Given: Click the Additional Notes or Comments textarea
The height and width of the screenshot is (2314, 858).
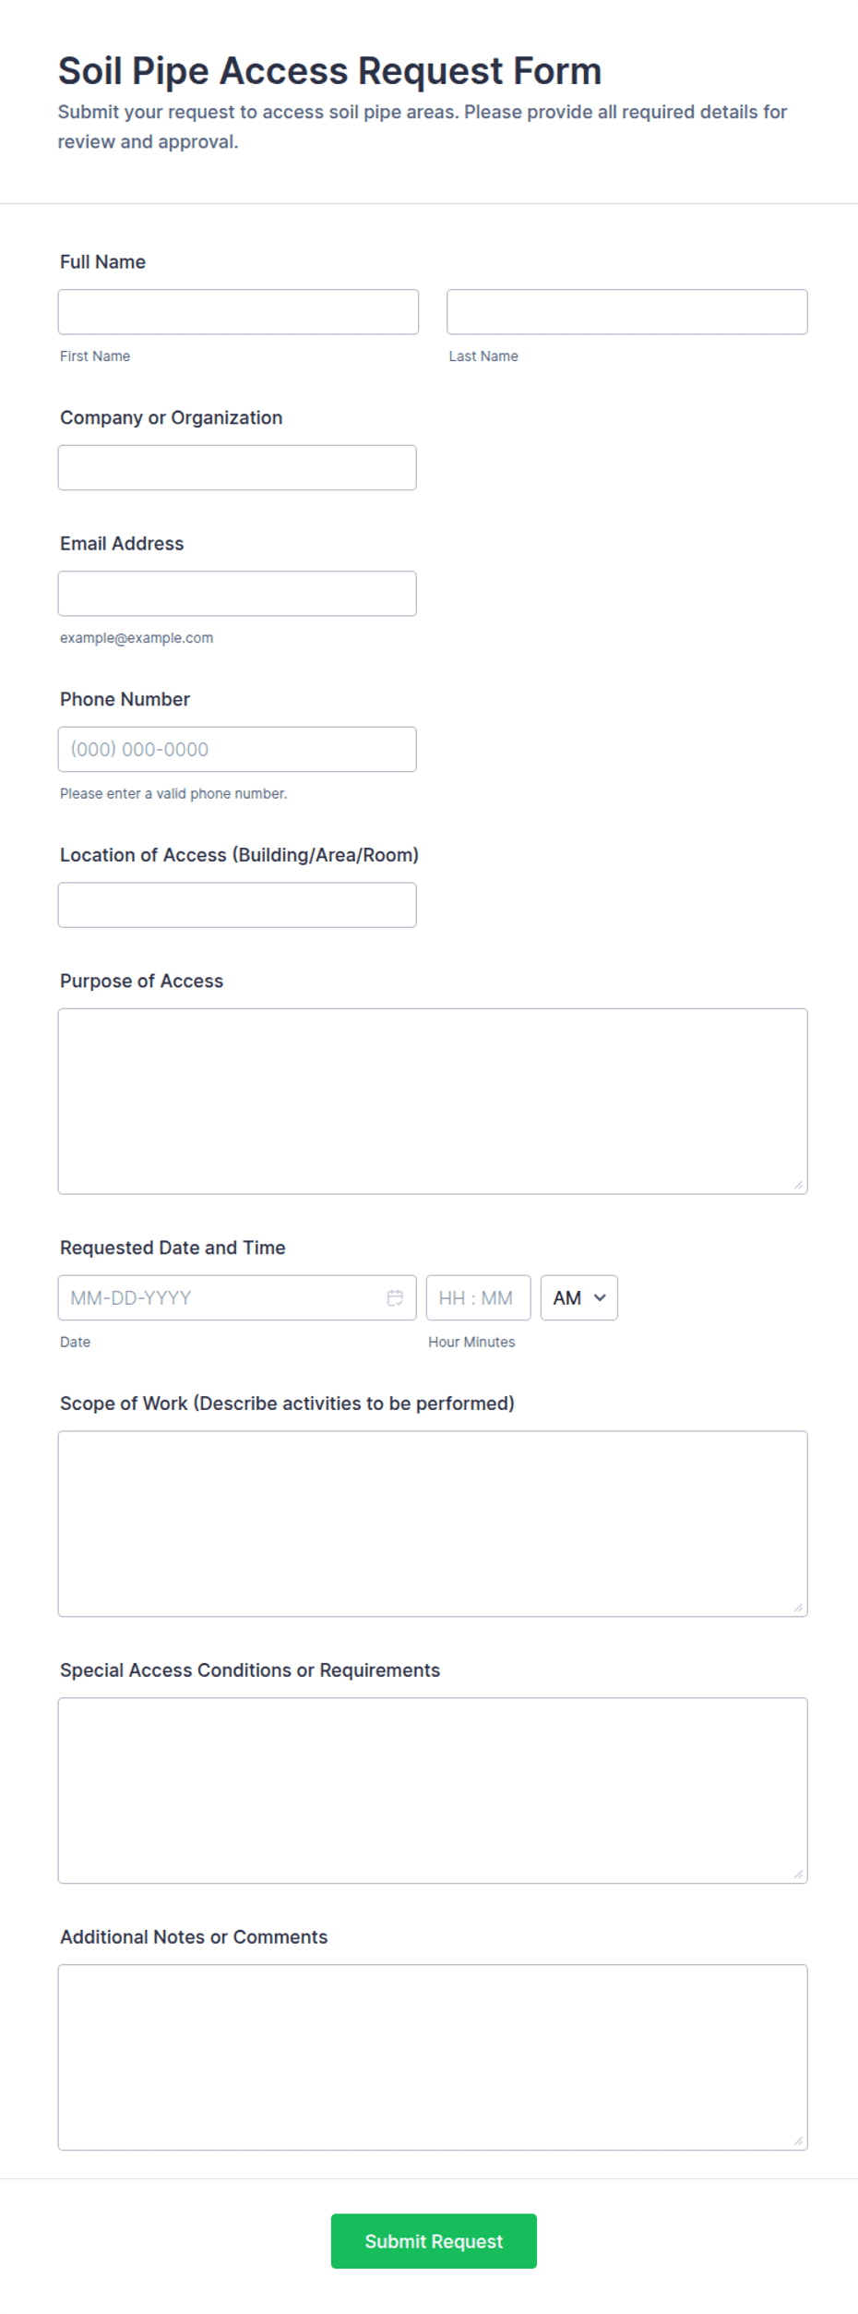Looking at the screenshot, I should pos(433,2057).
